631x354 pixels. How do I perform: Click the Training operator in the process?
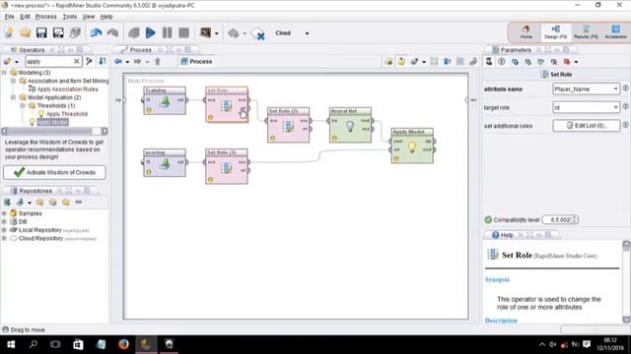click(x=165, y=100)
